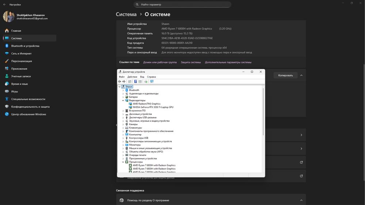Select Диспетчеры USB-разъема row
Viewport: 365px width, 205px height.
143,117
